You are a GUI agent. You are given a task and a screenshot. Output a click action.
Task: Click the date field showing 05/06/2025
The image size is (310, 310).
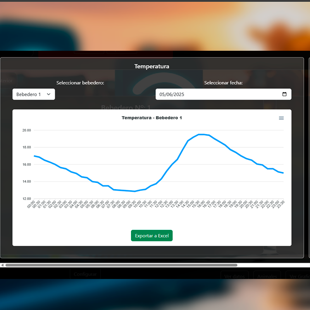217,94
